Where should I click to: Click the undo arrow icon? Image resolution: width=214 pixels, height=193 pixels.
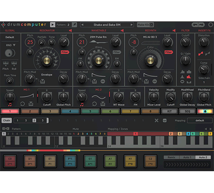(195, 25)
